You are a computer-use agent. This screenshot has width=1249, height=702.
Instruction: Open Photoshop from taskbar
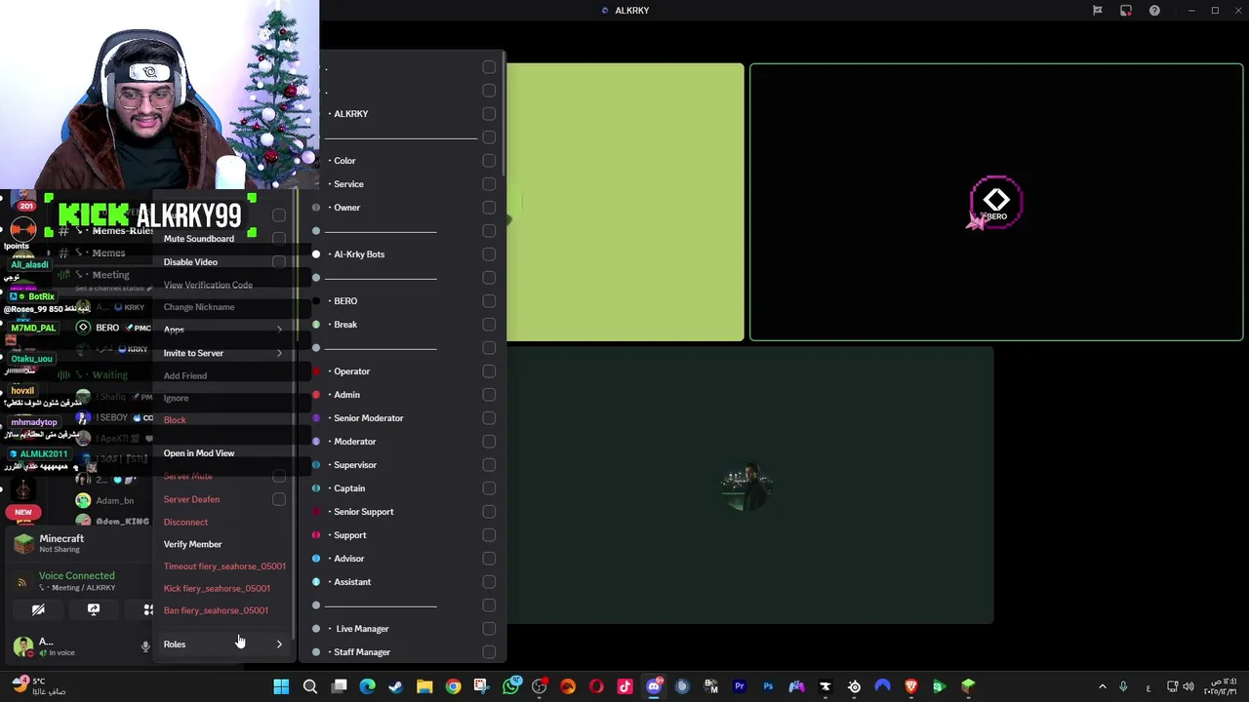pyautogui.click(x=768, y=686)
